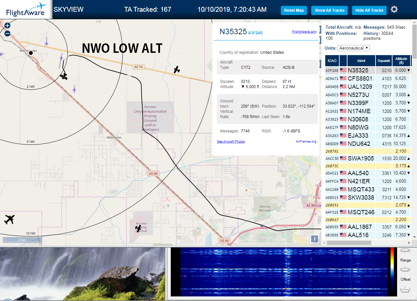The height and width of the screenshot is (301, 417).
Task: Select the N5273U row ident
Action: (x=359, y=95)
